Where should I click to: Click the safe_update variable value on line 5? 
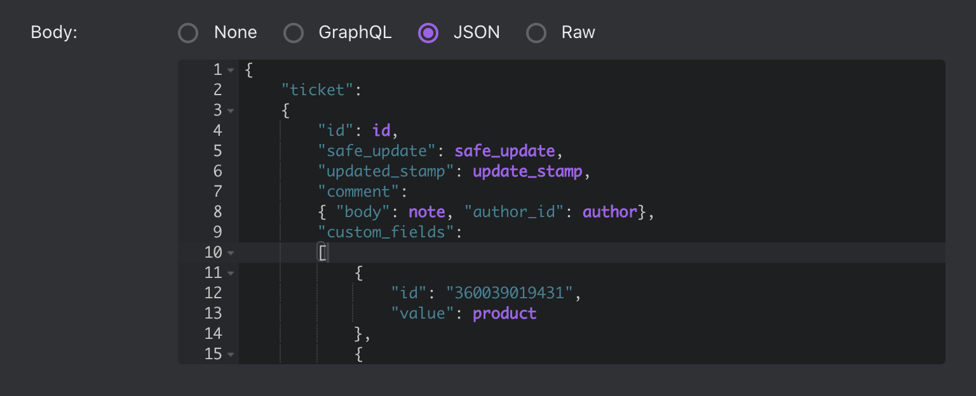505,151
